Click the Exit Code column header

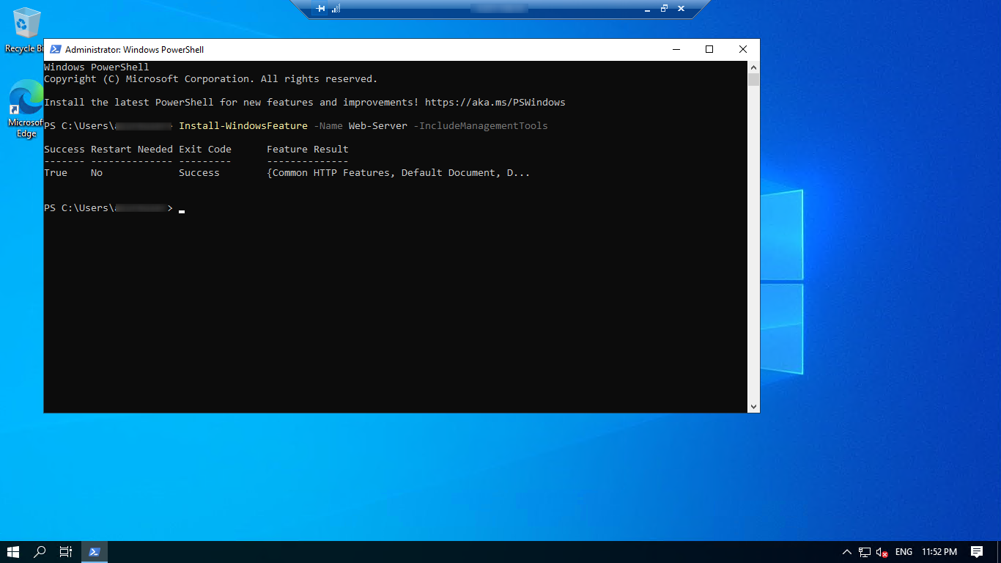[x=205, y=150]
